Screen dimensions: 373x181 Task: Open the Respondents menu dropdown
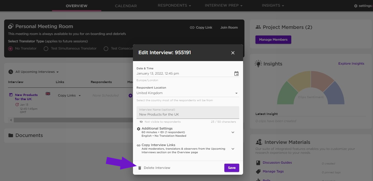[174, 6]
